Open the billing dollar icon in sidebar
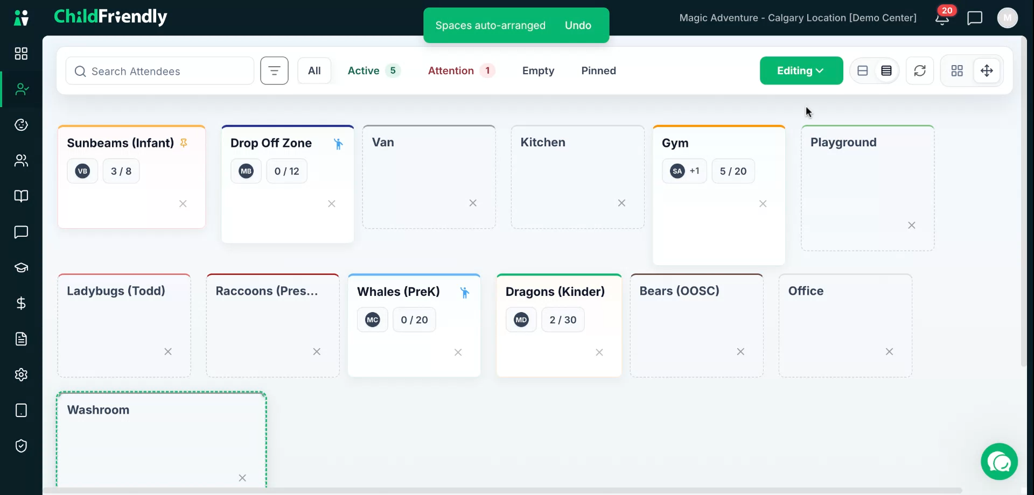 pyautogui.click(x=21, y=303)
